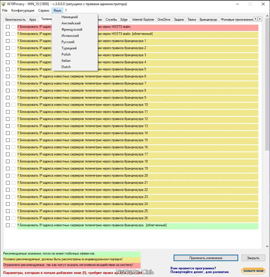Image resolution: width=270 pixels, height=277 pixels.
Task: Close the W10Privacy window
Action: (x=263, y=4)
